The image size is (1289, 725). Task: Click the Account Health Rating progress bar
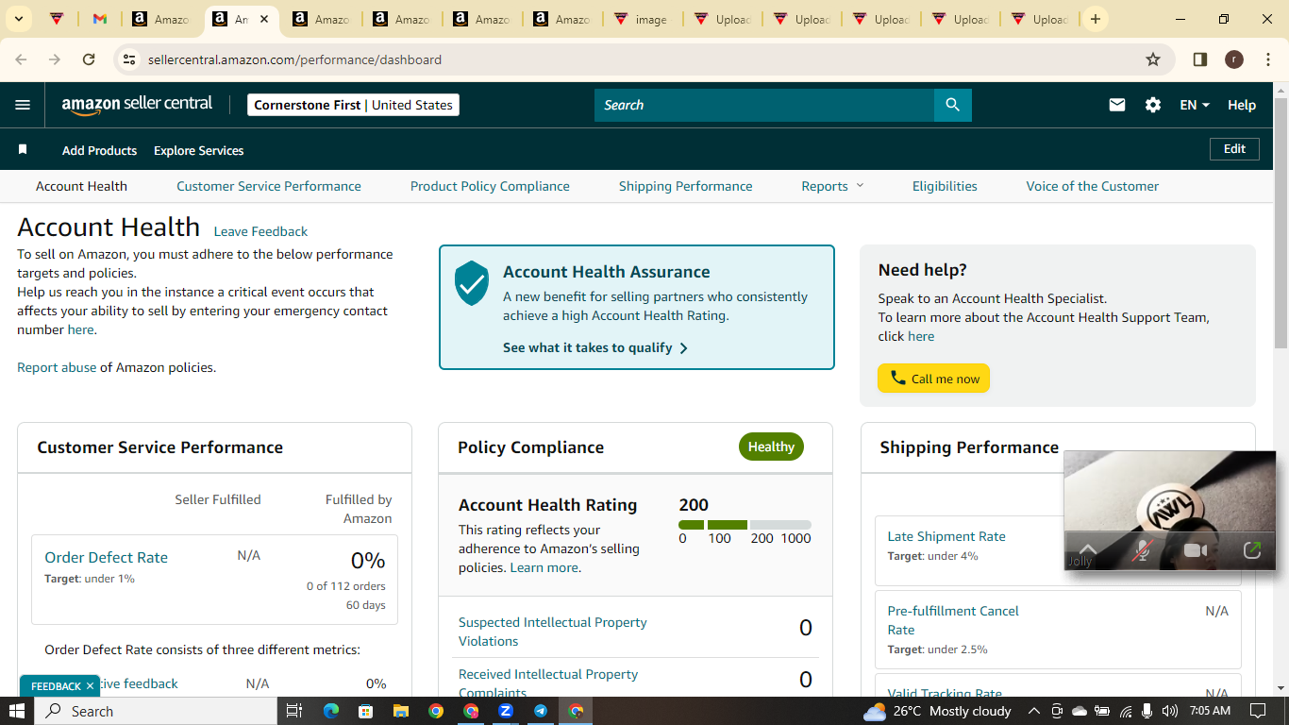click(745, 525)
